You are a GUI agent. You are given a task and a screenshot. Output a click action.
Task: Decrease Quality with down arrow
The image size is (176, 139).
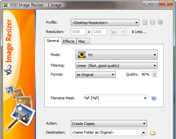point(155,76)
